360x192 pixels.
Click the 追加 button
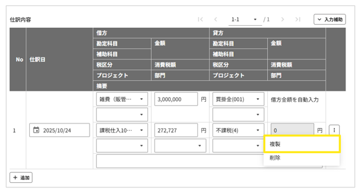(21, 178)
